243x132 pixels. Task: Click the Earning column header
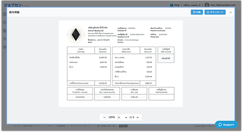(x=81, y=51)
